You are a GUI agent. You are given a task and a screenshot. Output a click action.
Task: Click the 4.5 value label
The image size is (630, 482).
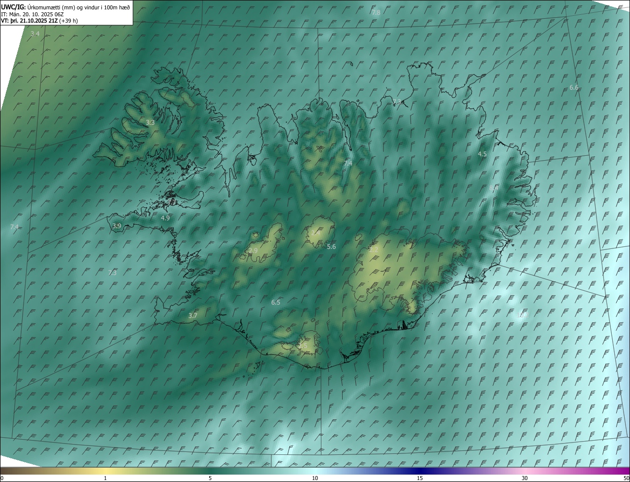point(482,154)
